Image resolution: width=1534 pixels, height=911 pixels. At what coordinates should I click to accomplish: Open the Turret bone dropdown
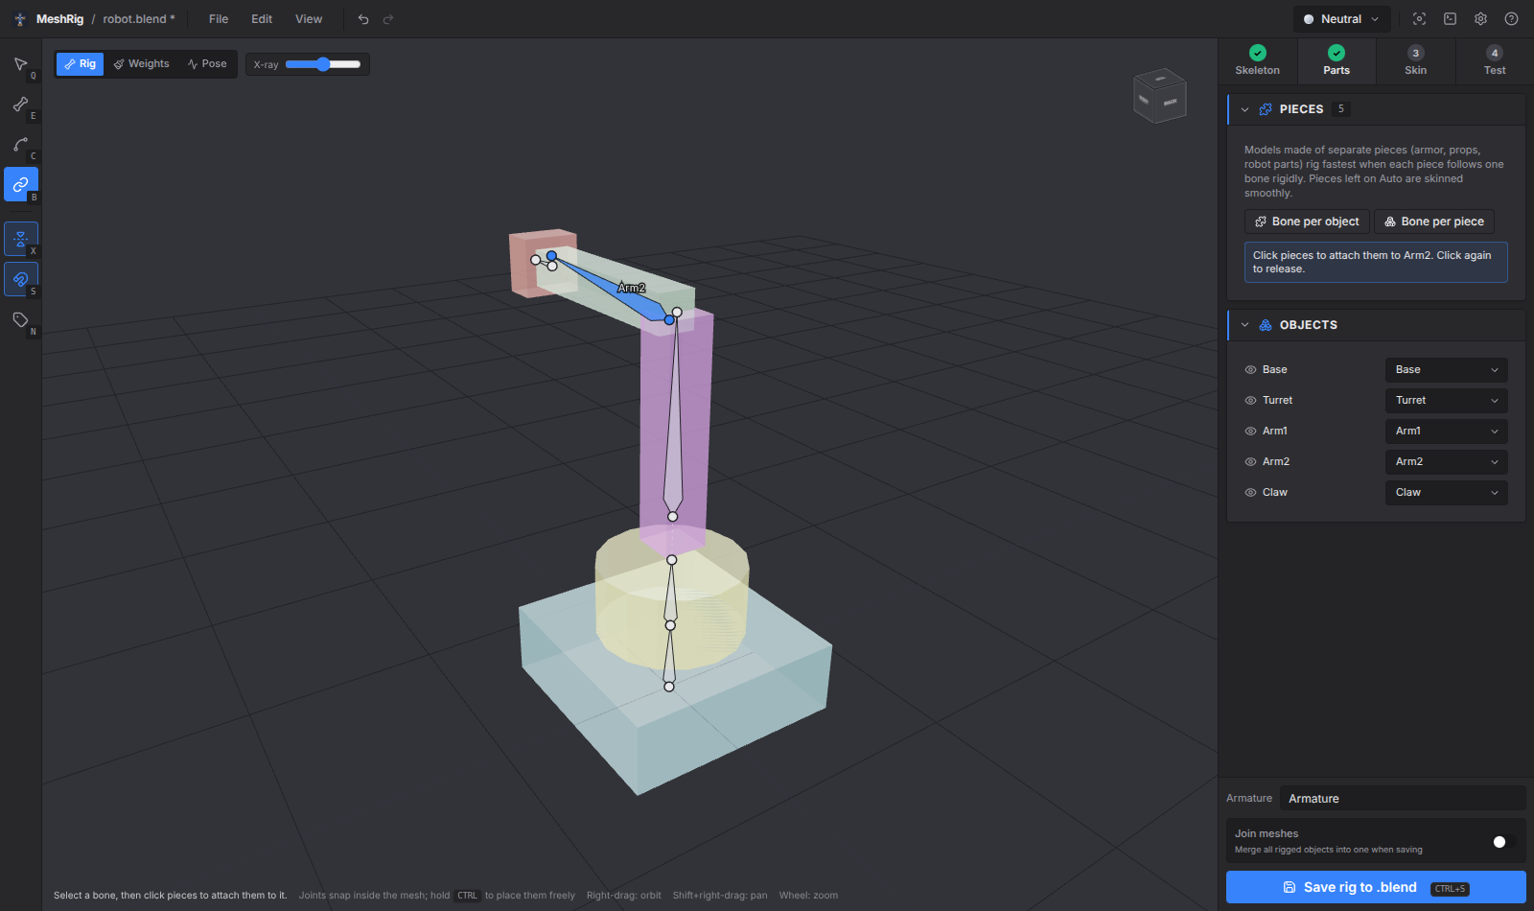tap(1446, 401)
